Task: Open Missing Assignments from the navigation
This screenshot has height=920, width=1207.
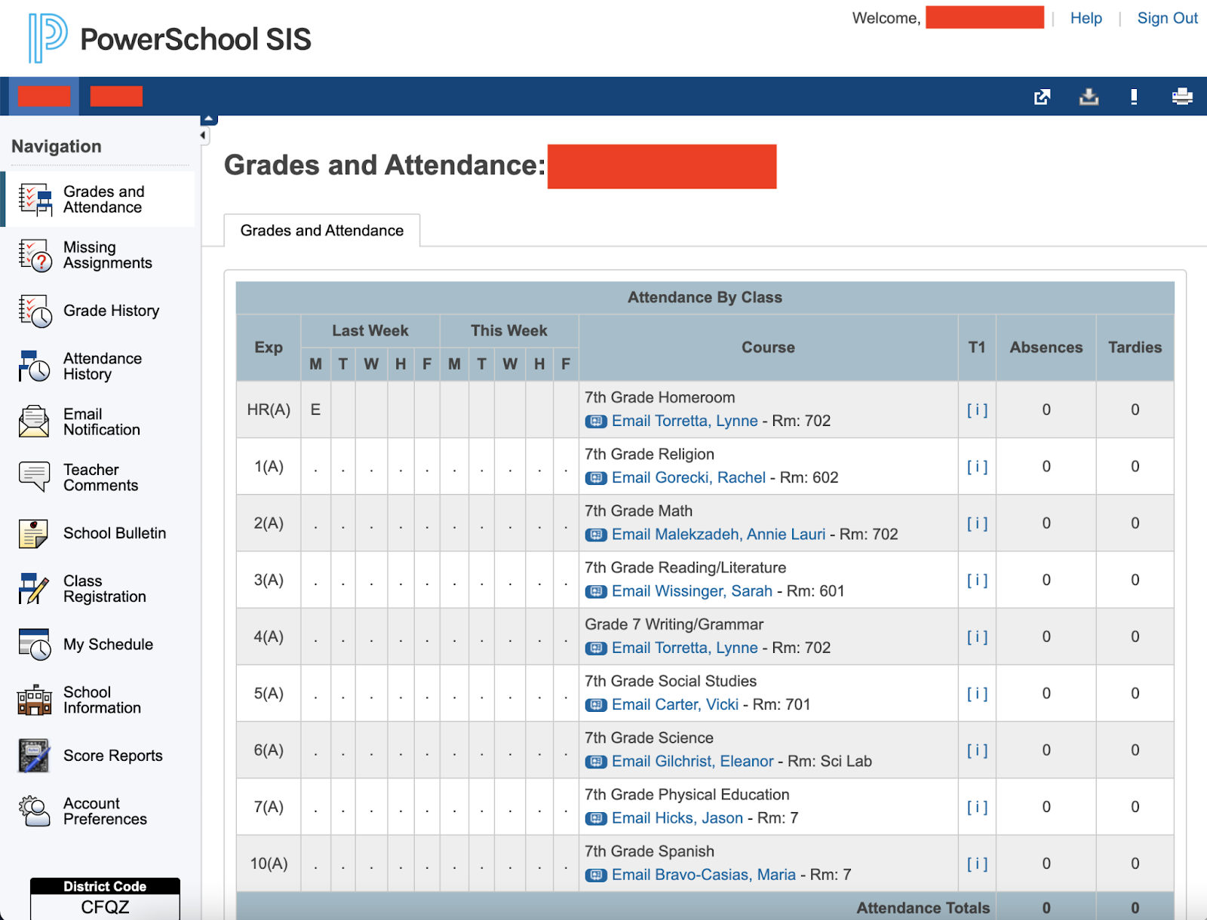Action: 108,255
